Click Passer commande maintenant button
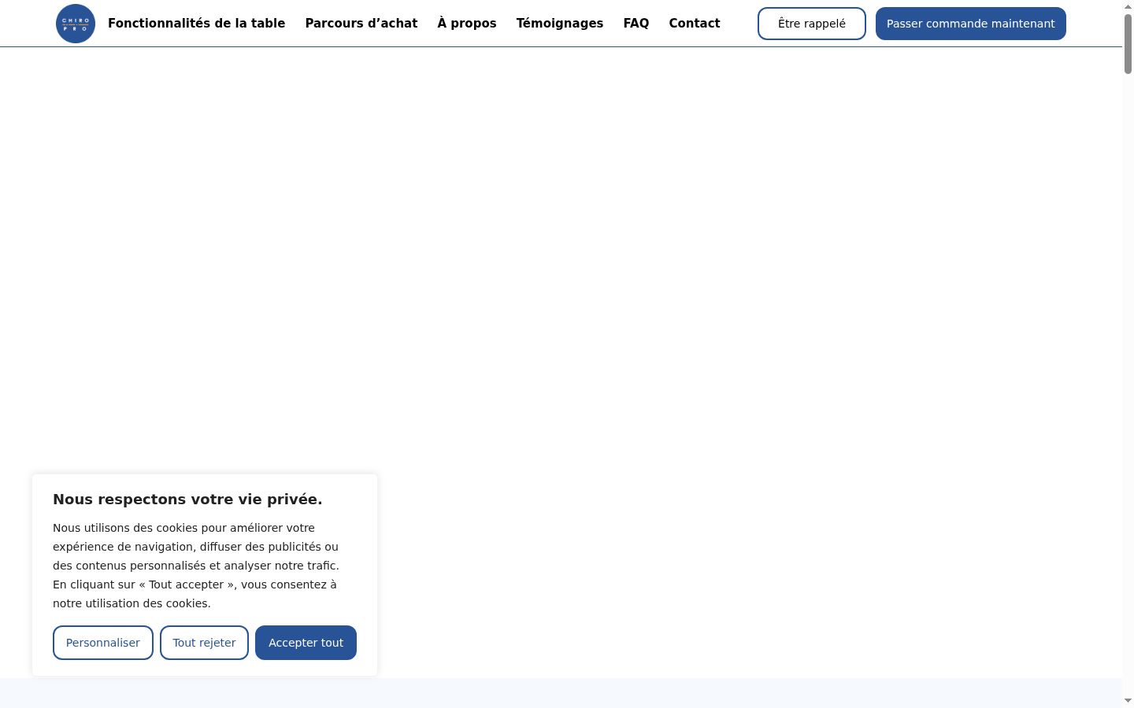The height and width of the screenshot is (708, 1134). click(971, 24)
